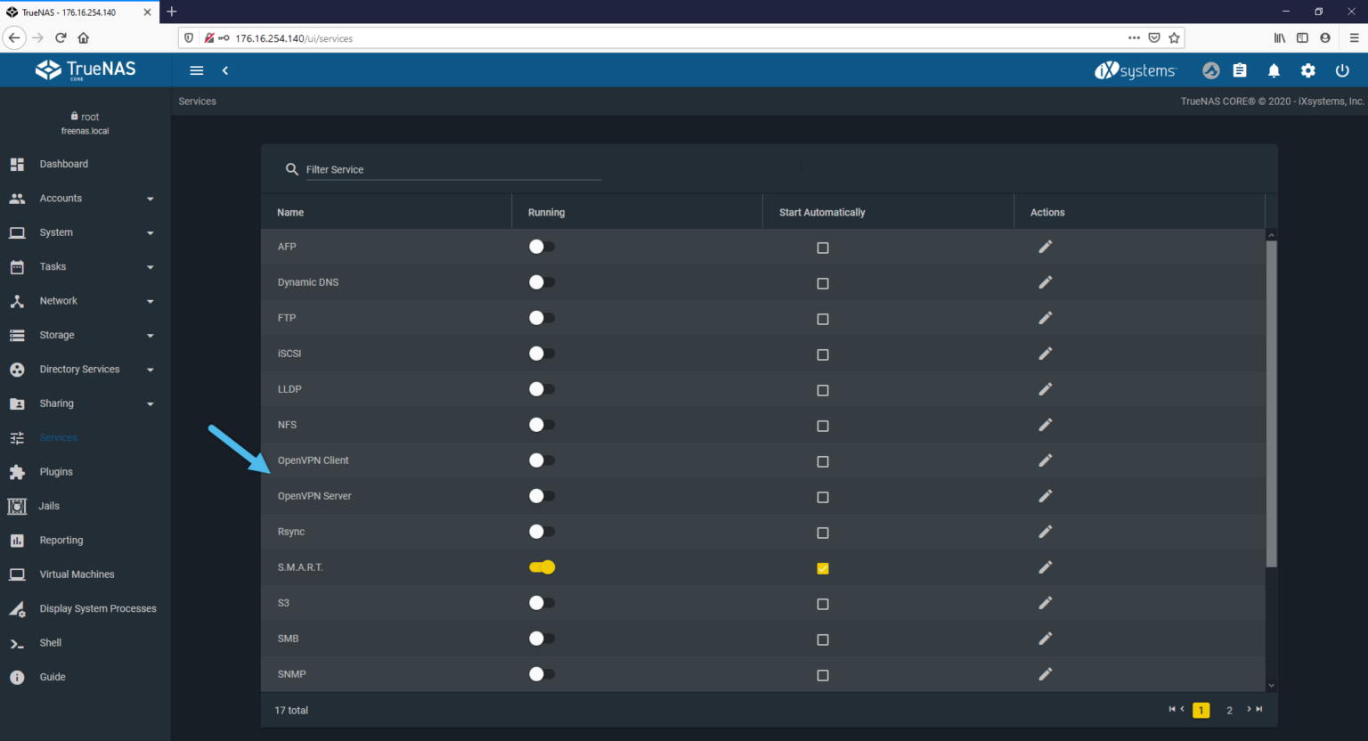This screenshot has width=1368, height=741.
Task: Open the settings gear in header
Action: [x=1307, y=70]
